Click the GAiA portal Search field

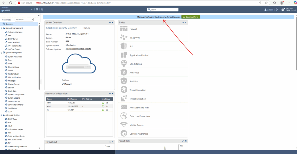coord(163,10)
